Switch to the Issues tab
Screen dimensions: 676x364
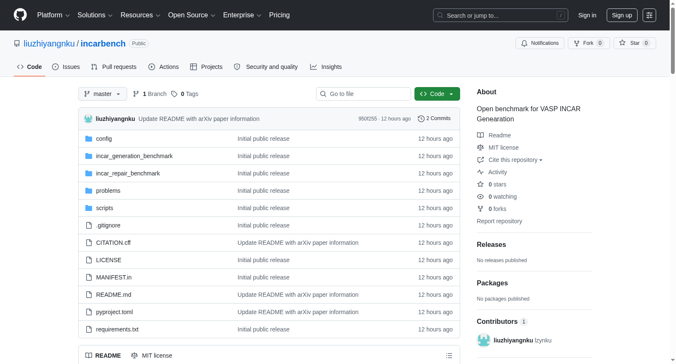tap(66, 67)
